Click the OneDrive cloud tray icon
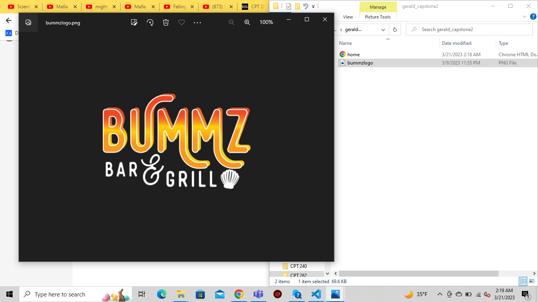The image size is (538, 302). (x=459, y=294)
